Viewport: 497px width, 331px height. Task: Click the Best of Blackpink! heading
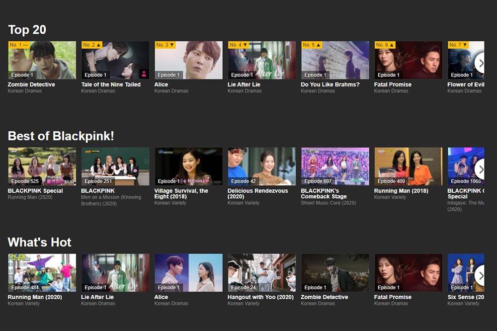(x=61, y=136)
